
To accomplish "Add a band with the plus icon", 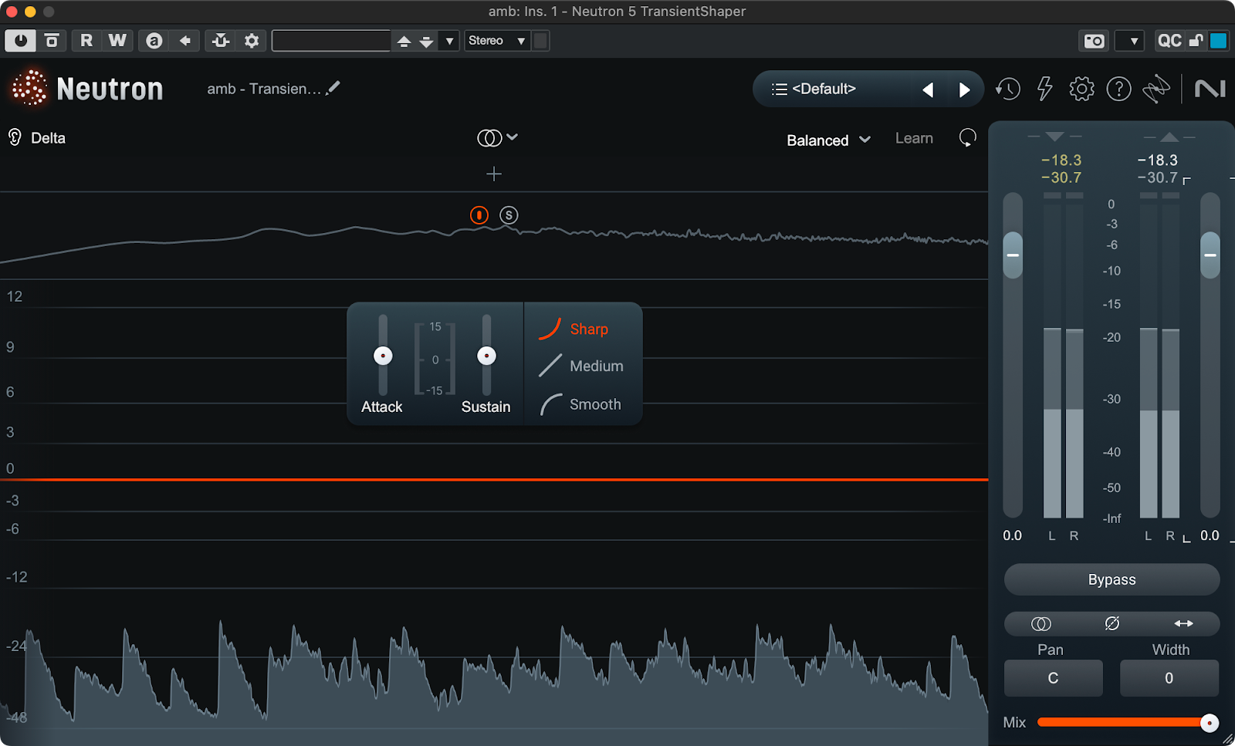I will [x=494, y=174].
